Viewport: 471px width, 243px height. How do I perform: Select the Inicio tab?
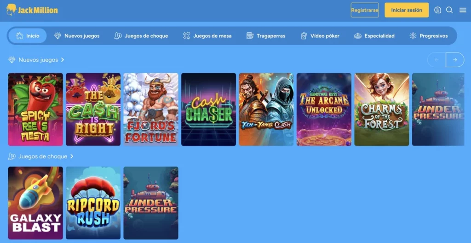point(27,36)
